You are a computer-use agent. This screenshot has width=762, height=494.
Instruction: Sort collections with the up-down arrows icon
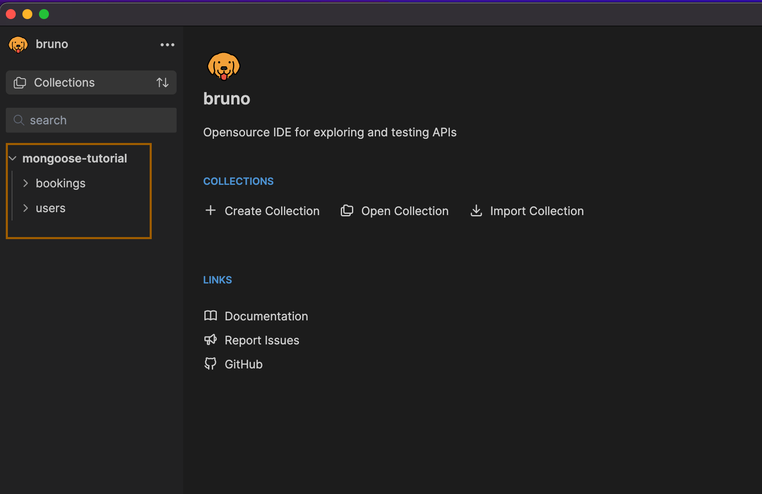click(163, 82)
